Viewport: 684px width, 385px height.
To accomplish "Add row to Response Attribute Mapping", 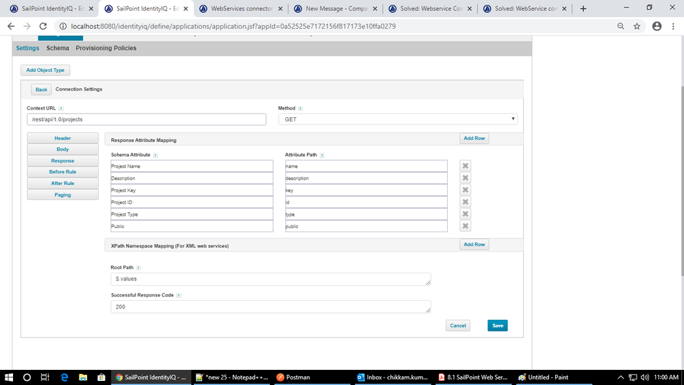I will pos(474,138).
